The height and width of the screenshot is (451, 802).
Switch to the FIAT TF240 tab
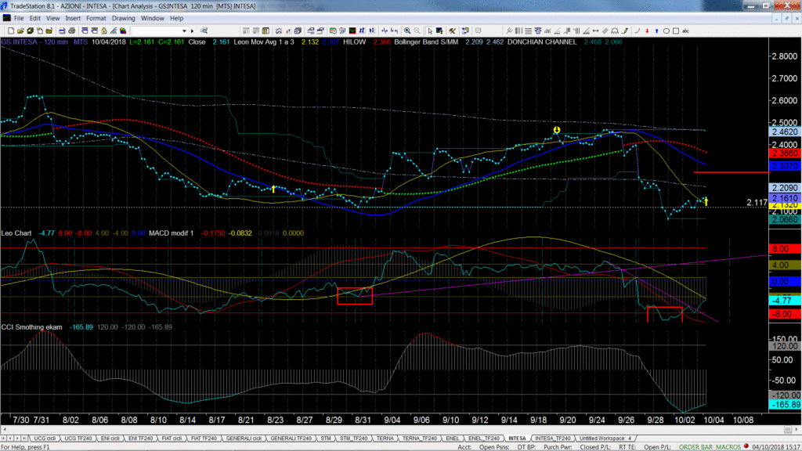click(x=204, y=438)
